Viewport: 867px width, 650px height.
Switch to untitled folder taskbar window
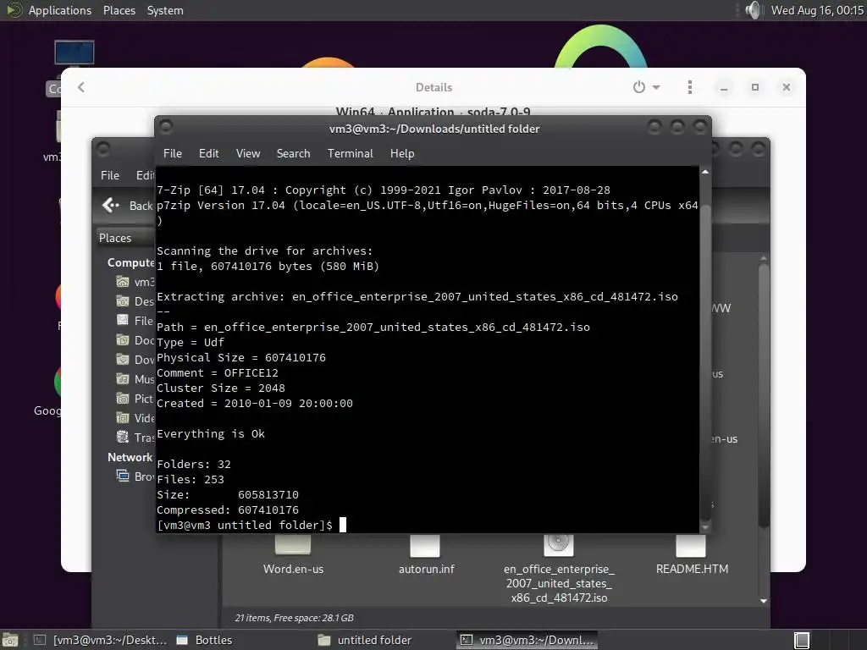click(x=365, y=640)
